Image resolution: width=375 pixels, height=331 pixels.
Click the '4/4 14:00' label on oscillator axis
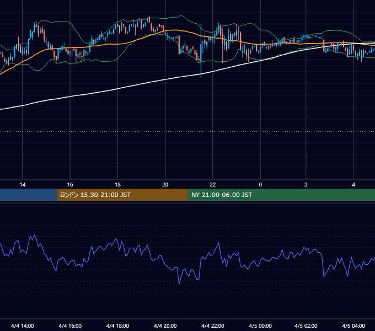[23, 325]
